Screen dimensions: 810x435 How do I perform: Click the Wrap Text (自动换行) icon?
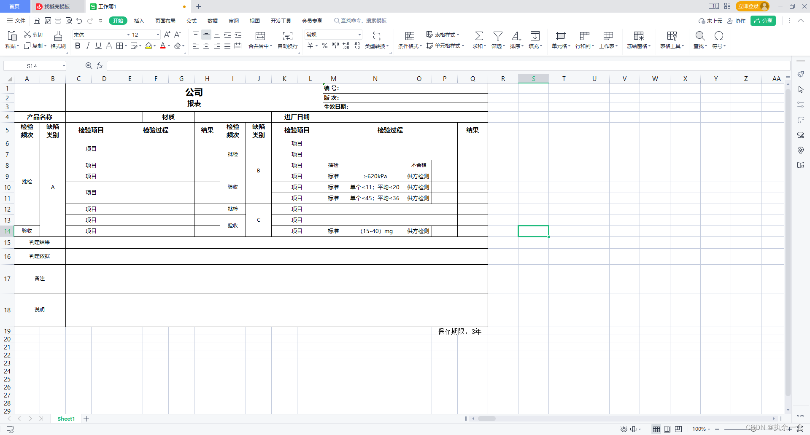[x=288, y=36]
